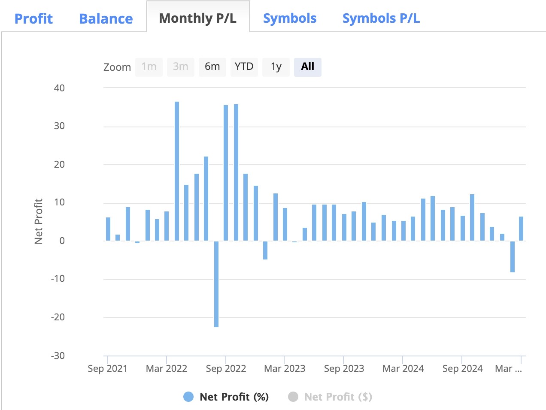Click the negative bar near -8 in 2025

pos(513,256)
